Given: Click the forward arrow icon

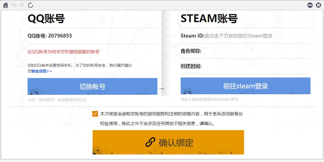Looking at the screenshot, I should pos(22,5).
